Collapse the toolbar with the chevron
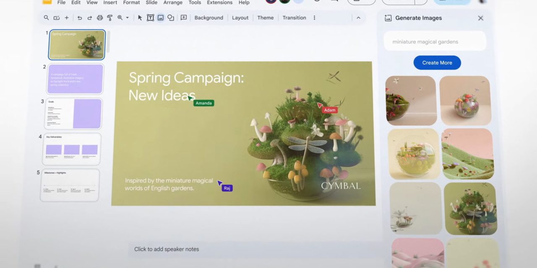The width and height of the screenshot is (537, 268). pyautogui.click(x=358, y=18)
